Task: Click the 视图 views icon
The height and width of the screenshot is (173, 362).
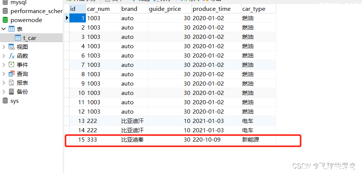Action: (x=11, y=47)
